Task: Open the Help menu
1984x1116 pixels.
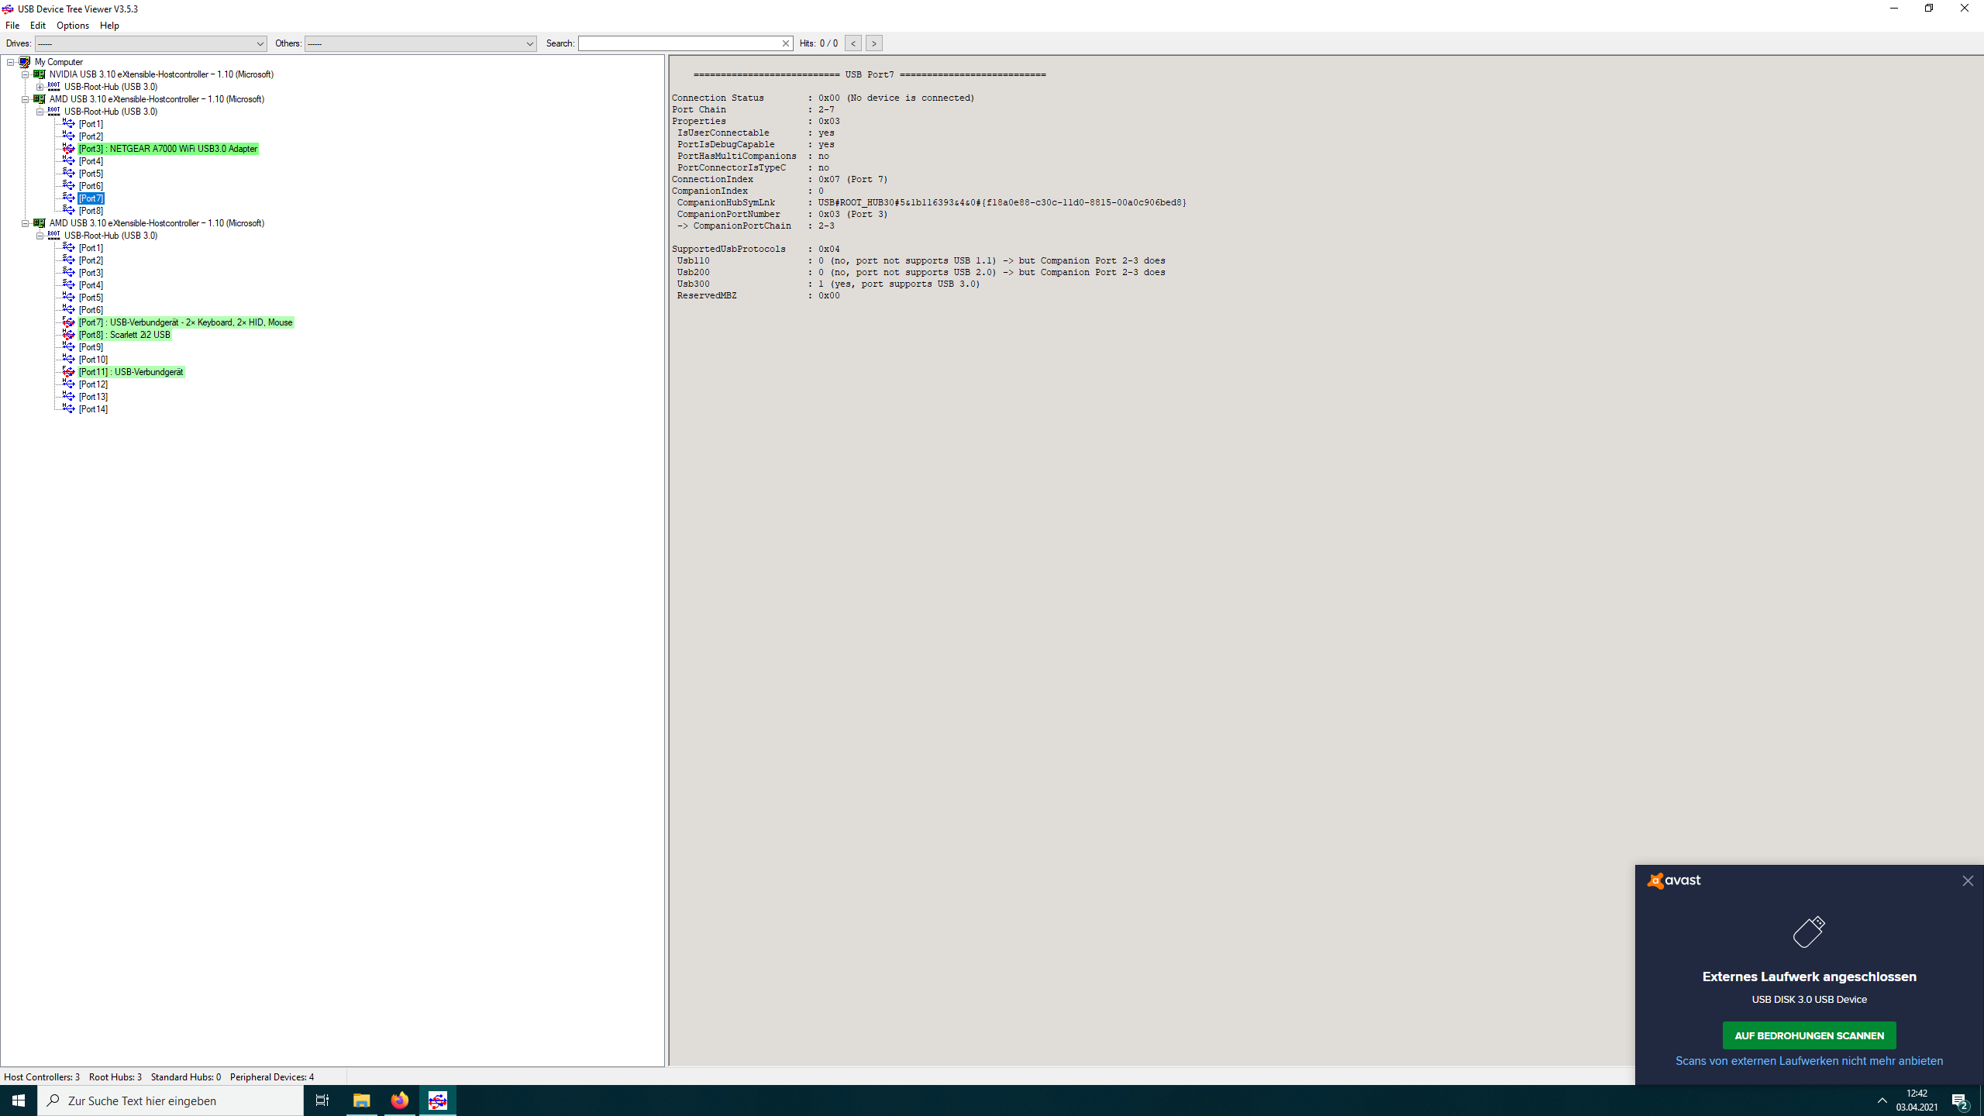Action: pyautogui.click(x=109, y=25)
